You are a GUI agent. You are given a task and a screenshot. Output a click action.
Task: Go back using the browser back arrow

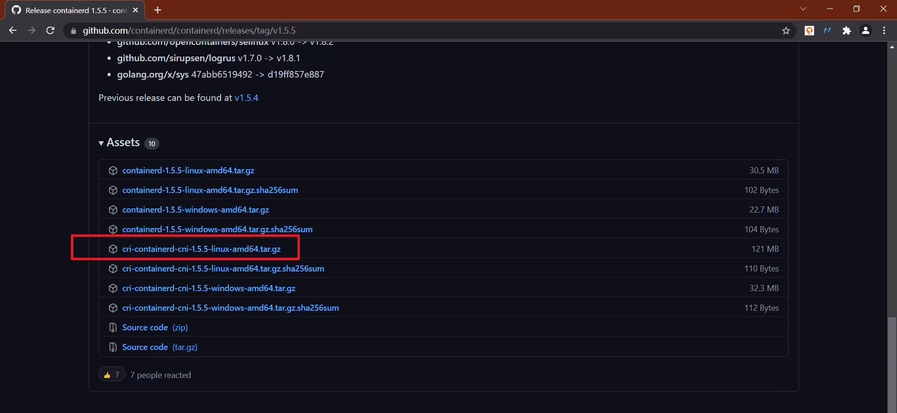[x=13, y=30]
